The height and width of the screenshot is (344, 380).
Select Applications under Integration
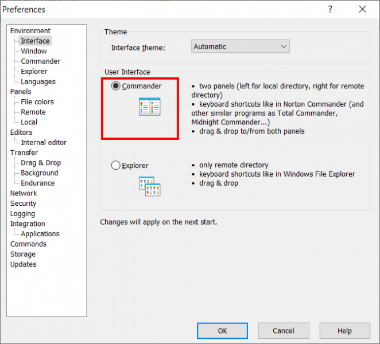[x=40, y=234]
